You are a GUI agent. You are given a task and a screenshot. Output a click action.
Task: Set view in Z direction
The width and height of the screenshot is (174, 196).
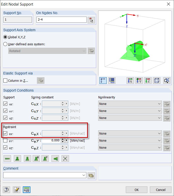pos(148,80)
